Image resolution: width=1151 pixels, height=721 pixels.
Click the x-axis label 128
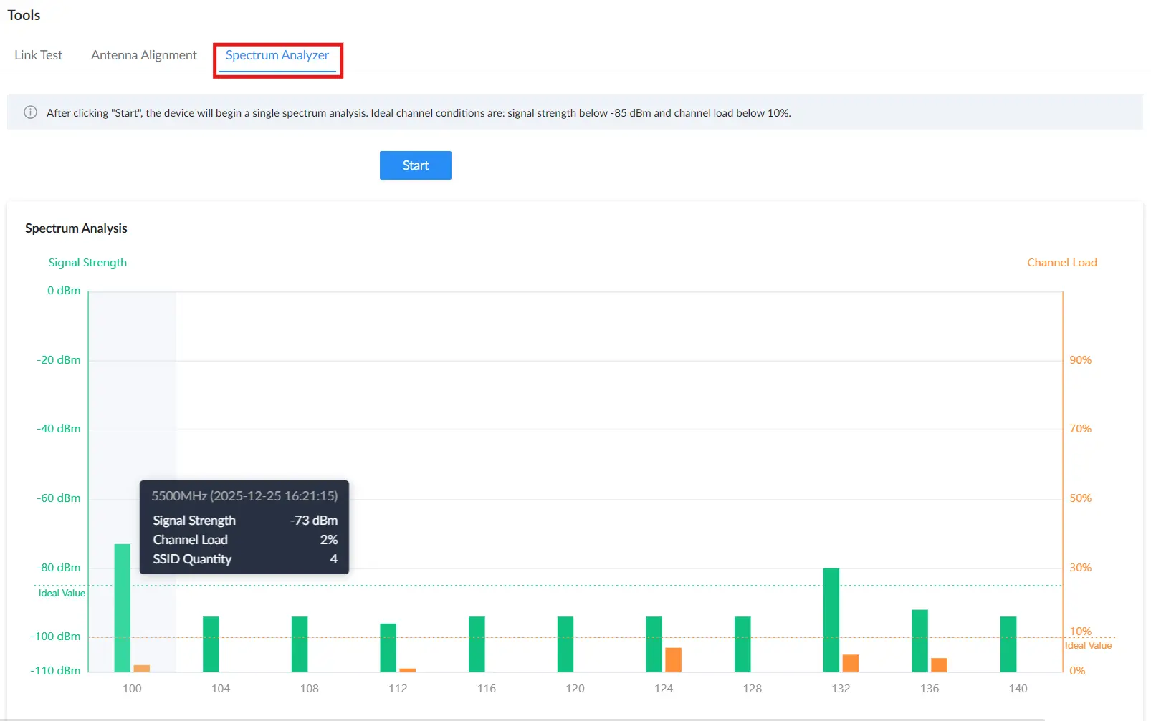pos(753,689)
